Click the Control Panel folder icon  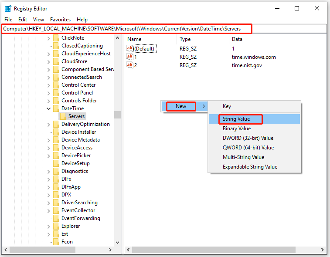(x=56, y=93)
